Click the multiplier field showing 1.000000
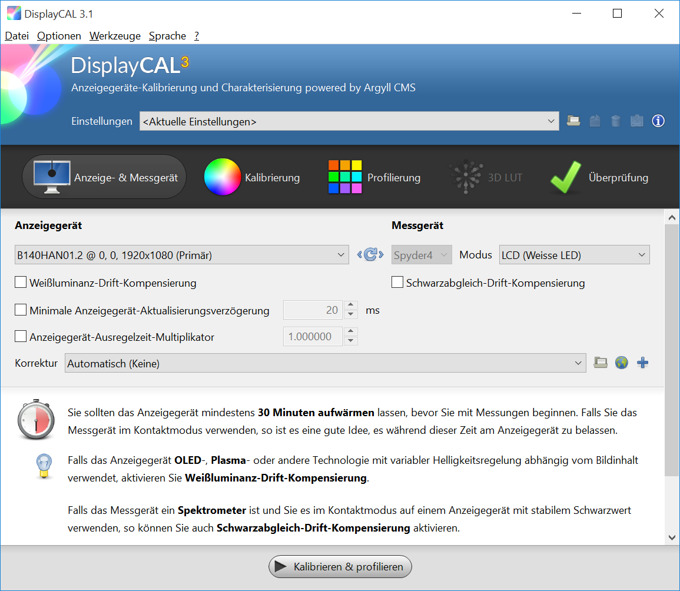This screenshot has height=591, width=680. tap(313, 337)
